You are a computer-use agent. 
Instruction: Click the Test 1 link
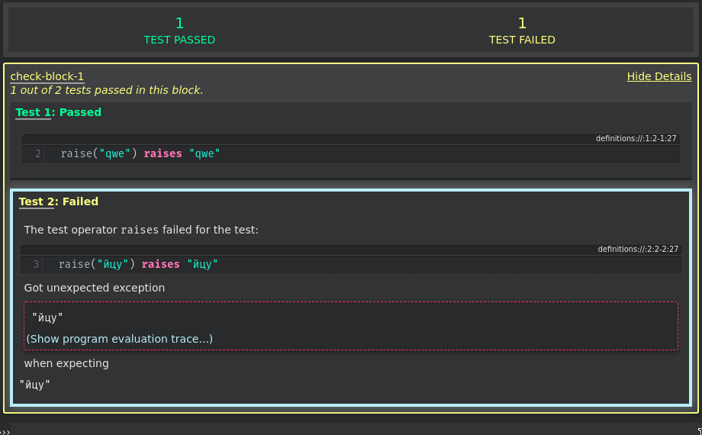pos(33,112)
